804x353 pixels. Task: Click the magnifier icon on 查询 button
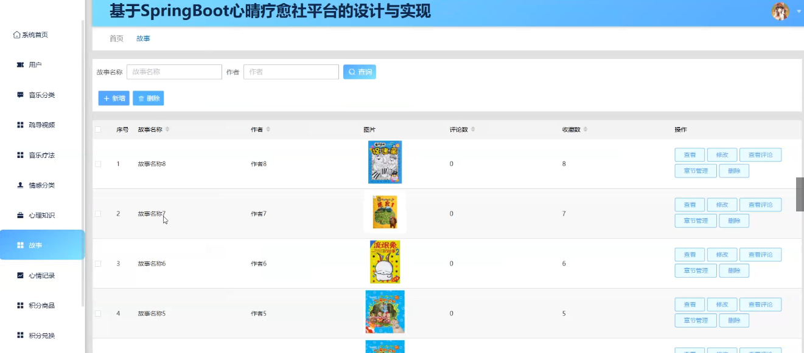click(x=352, y=72)
